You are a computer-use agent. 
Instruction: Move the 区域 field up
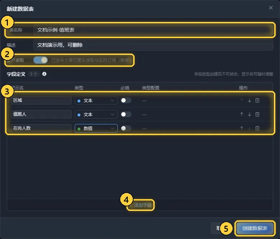[242, 100]
